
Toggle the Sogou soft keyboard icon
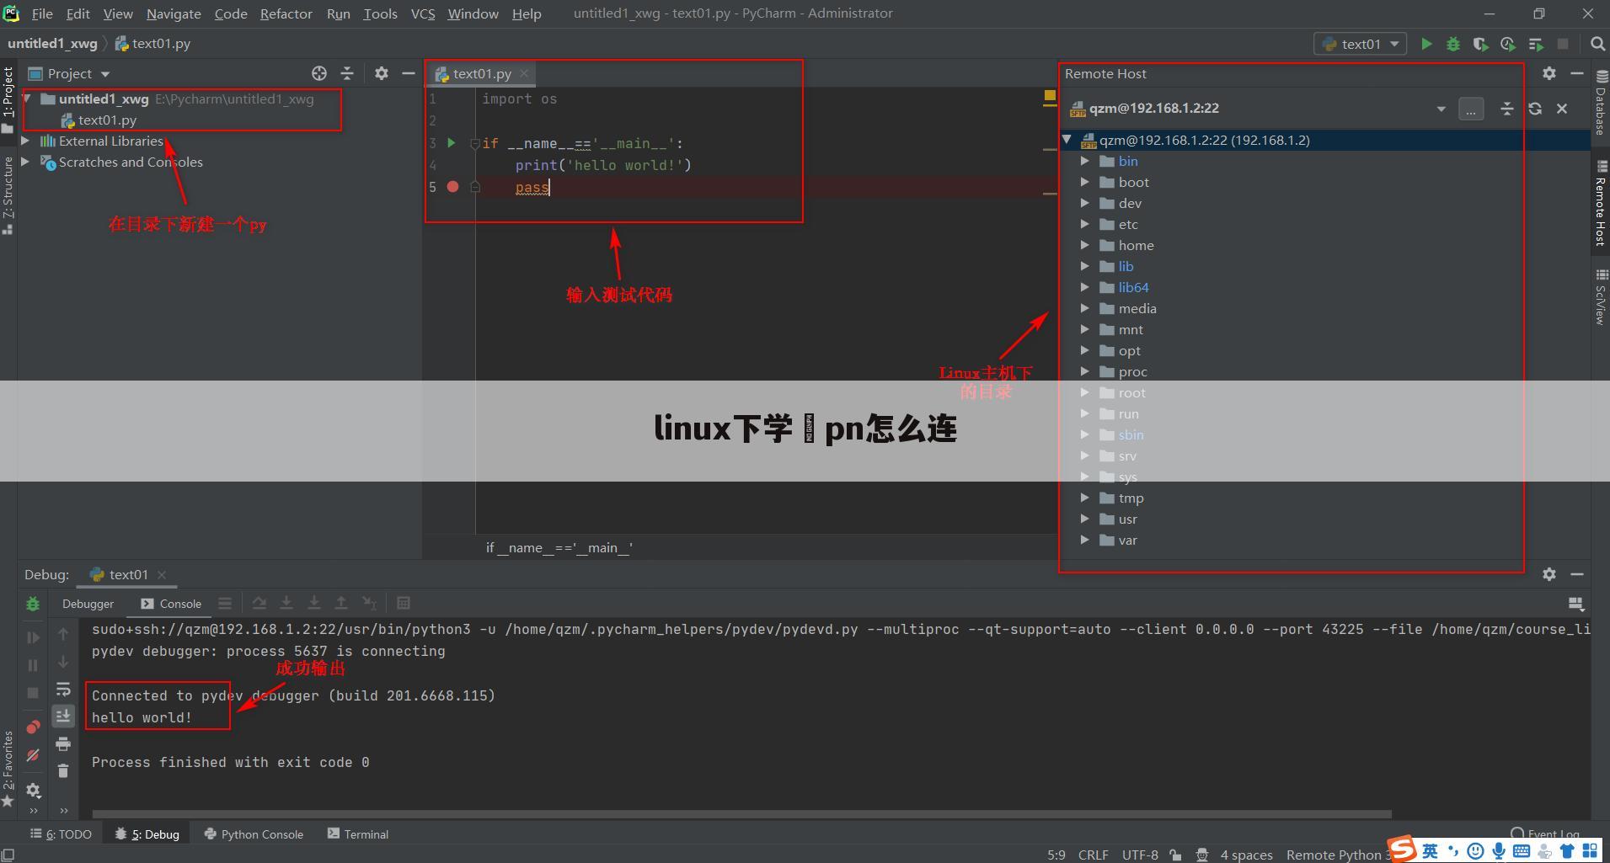(1522, 851)
